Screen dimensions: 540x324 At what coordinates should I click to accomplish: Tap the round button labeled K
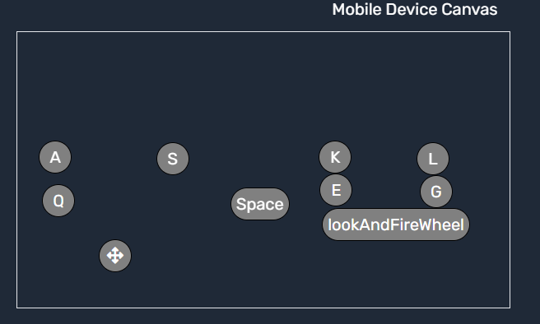click(x=335, y=157)
